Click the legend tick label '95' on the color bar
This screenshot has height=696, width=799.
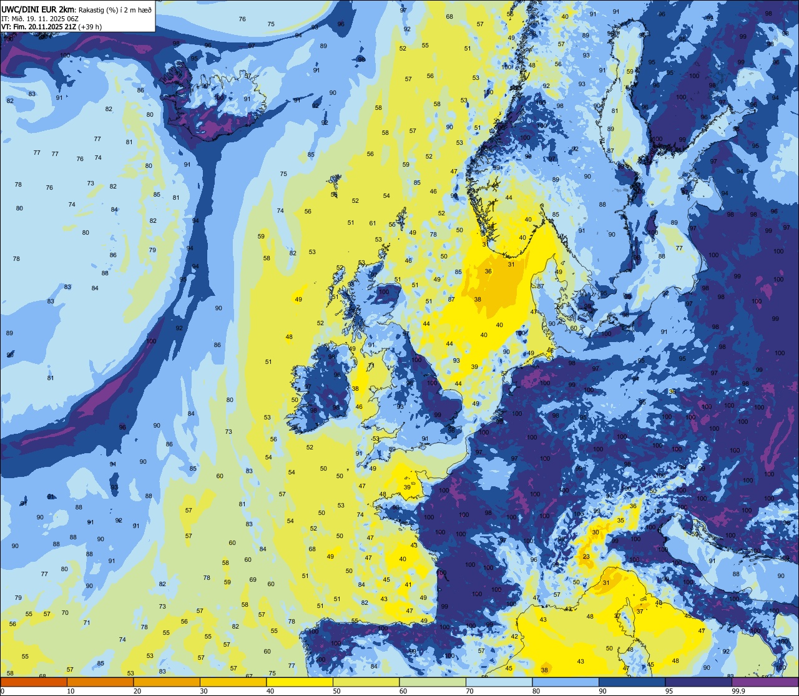tap(669, 691)
